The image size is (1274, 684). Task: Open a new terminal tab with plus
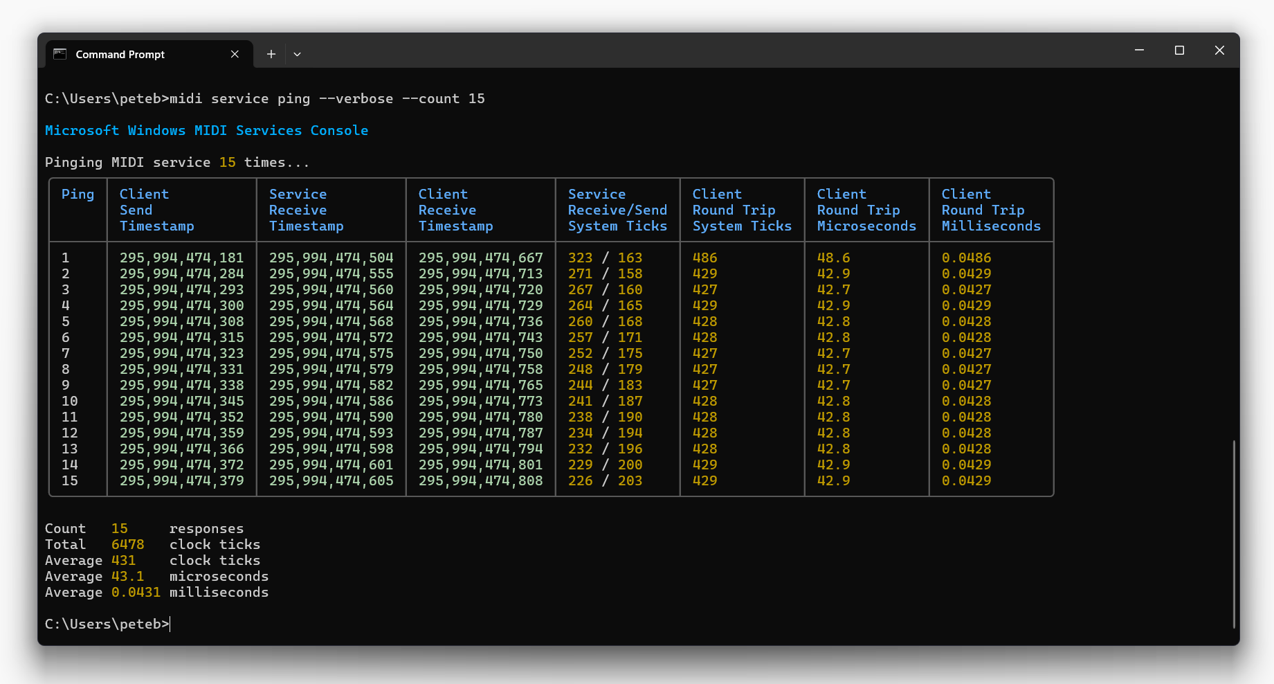click(x=271, y=54)
